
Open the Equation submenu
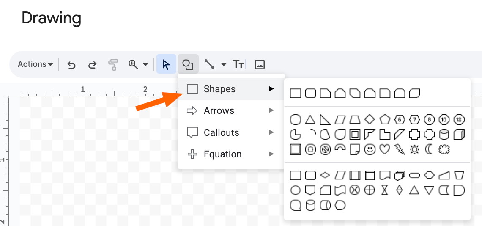coord(231,154)
